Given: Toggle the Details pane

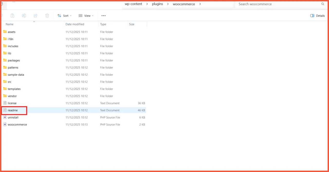Looking at the screenshot, I should coord(317,16).
